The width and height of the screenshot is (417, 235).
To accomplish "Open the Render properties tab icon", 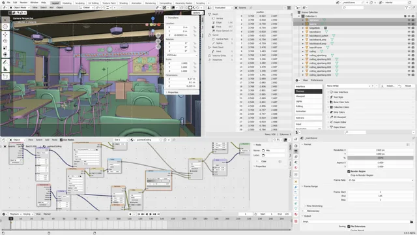I will (x=296, y=146).
